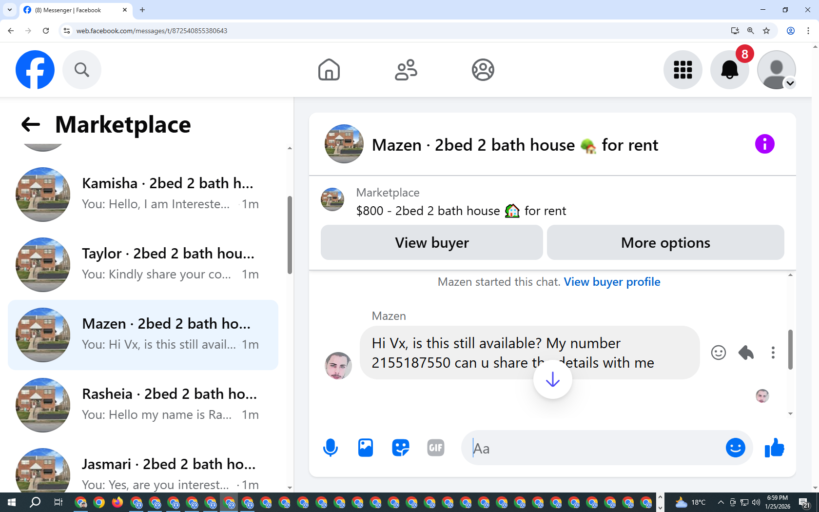The image size is (819, 512).
Task: Send a thumbs-up like
Action: [x=774, y=448]
